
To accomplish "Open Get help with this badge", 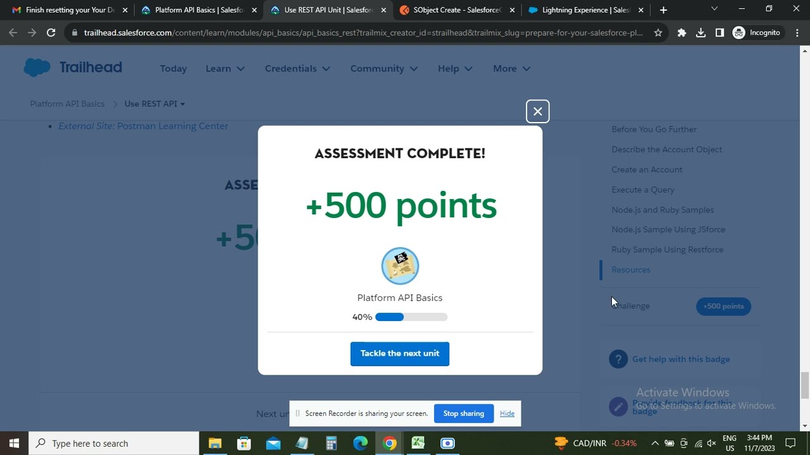I will [681, 359].
